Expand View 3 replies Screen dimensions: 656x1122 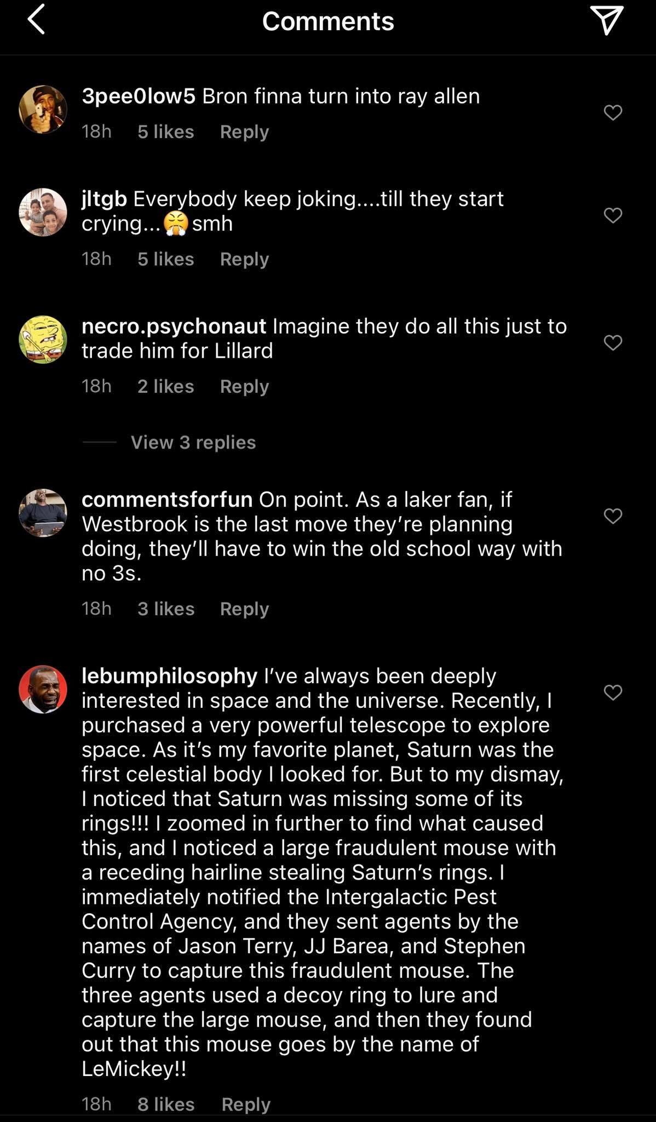coord(193,442)
